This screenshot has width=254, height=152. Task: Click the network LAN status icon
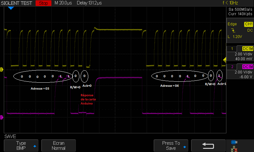234,148
